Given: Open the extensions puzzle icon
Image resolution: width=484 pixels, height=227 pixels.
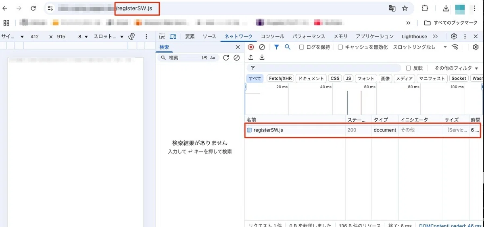Looking at the screenshot, I should pyautogui.click(x=425, y=8).
